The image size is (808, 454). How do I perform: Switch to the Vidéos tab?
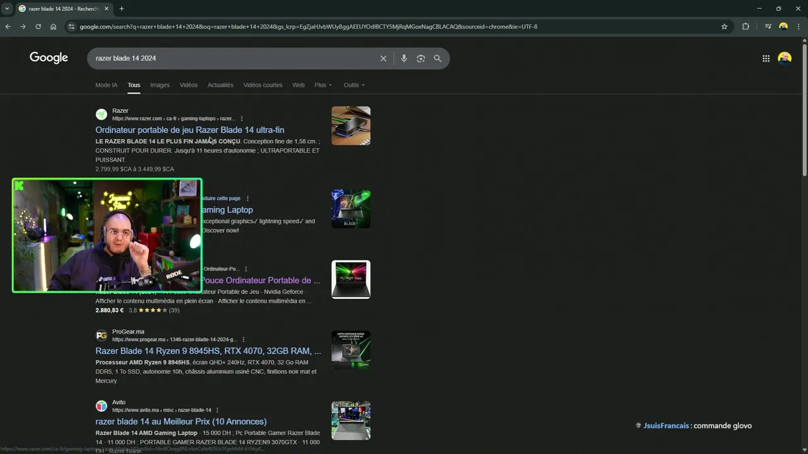coord(188,85)
